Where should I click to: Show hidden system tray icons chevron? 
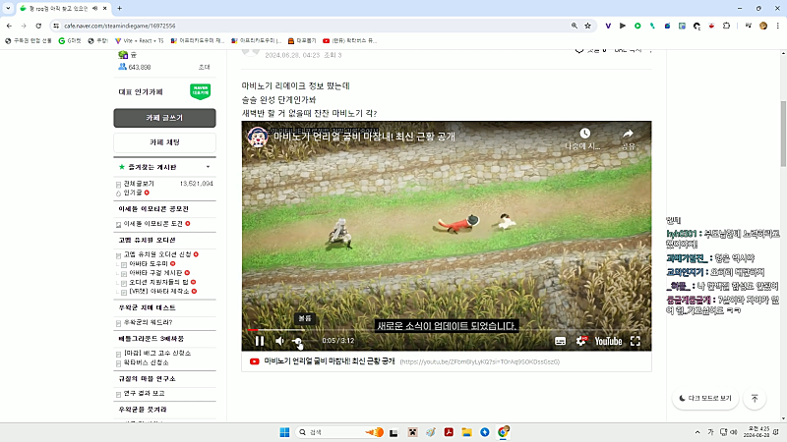pos(697,432)
